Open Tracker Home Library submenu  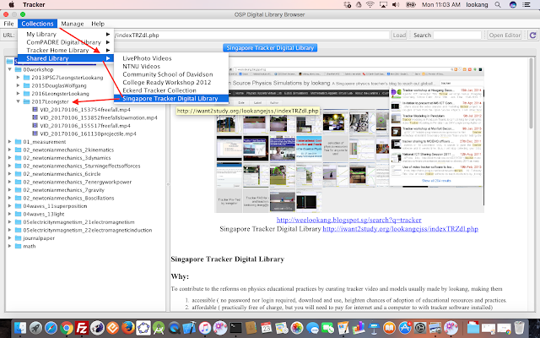(66, 51)
